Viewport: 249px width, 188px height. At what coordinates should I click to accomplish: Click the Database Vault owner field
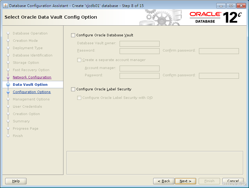139,44
